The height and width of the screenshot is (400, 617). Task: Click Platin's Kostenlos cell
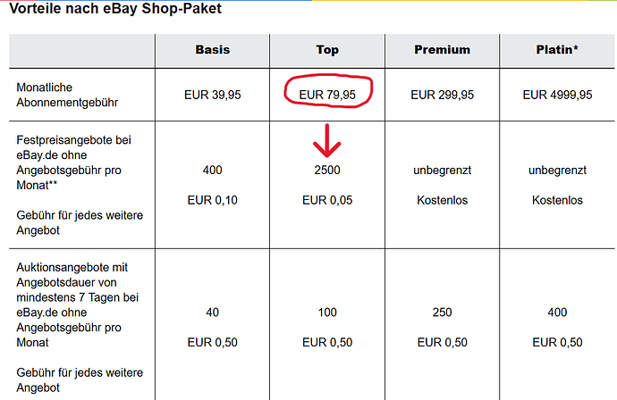tap(557, 200)
